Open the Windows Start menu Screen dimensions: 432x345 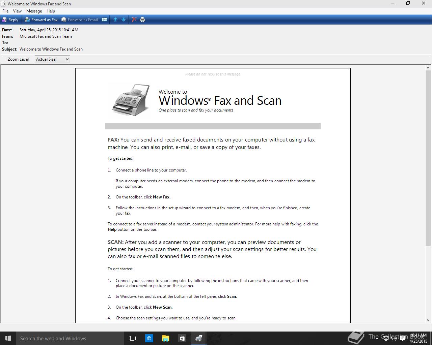8,338
